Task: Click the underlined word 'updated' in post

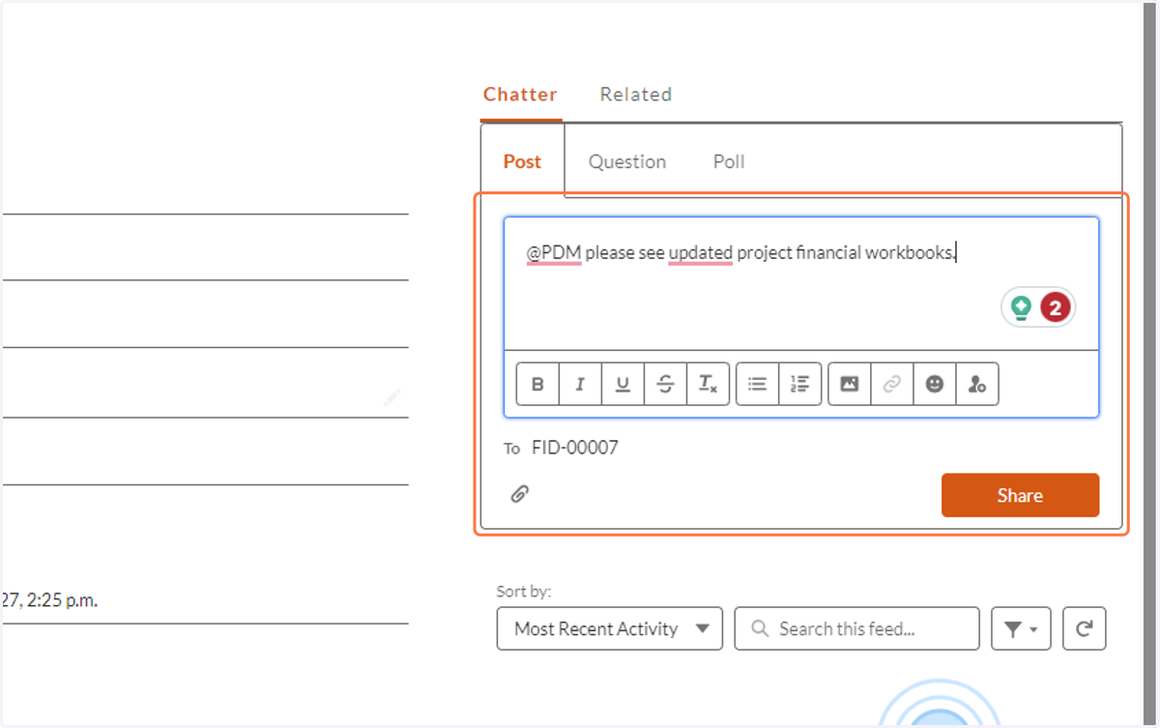Action: point(701,253)
